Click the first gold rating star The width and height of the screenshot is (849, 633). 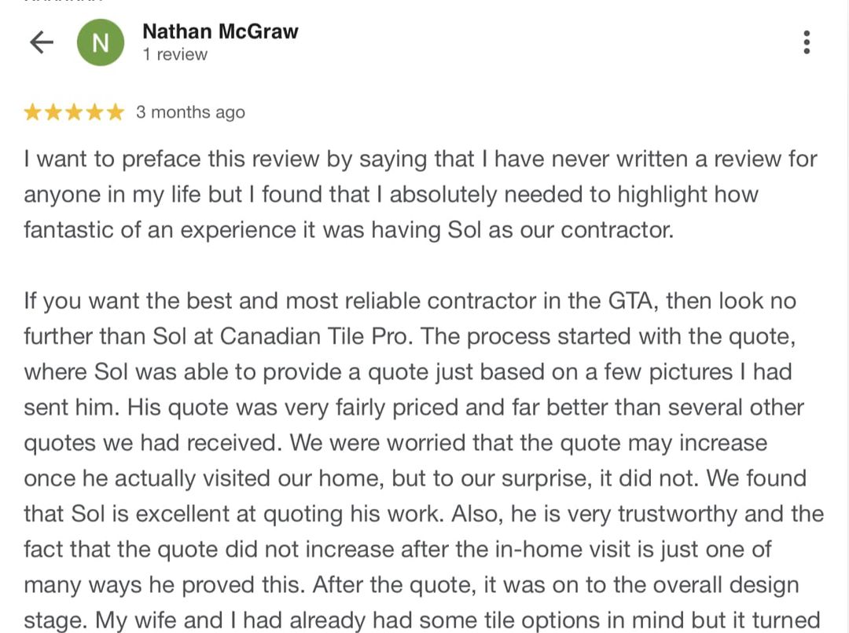tap(32, 112)
